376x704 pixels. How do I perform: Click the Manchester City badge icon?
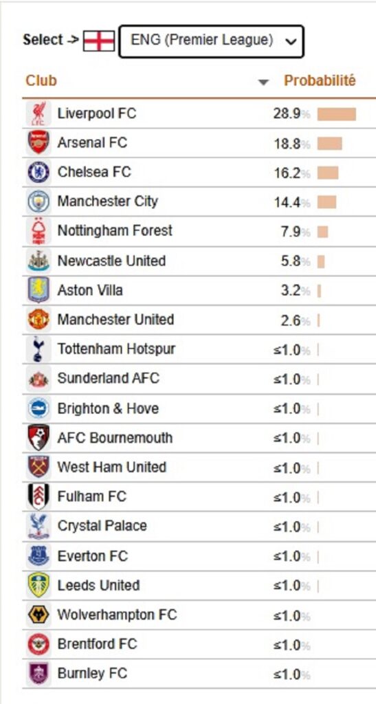[38, 201]
